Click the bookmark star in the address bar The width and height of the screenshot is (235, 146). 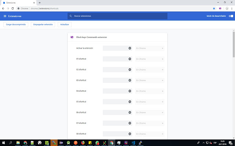[214, 8]
